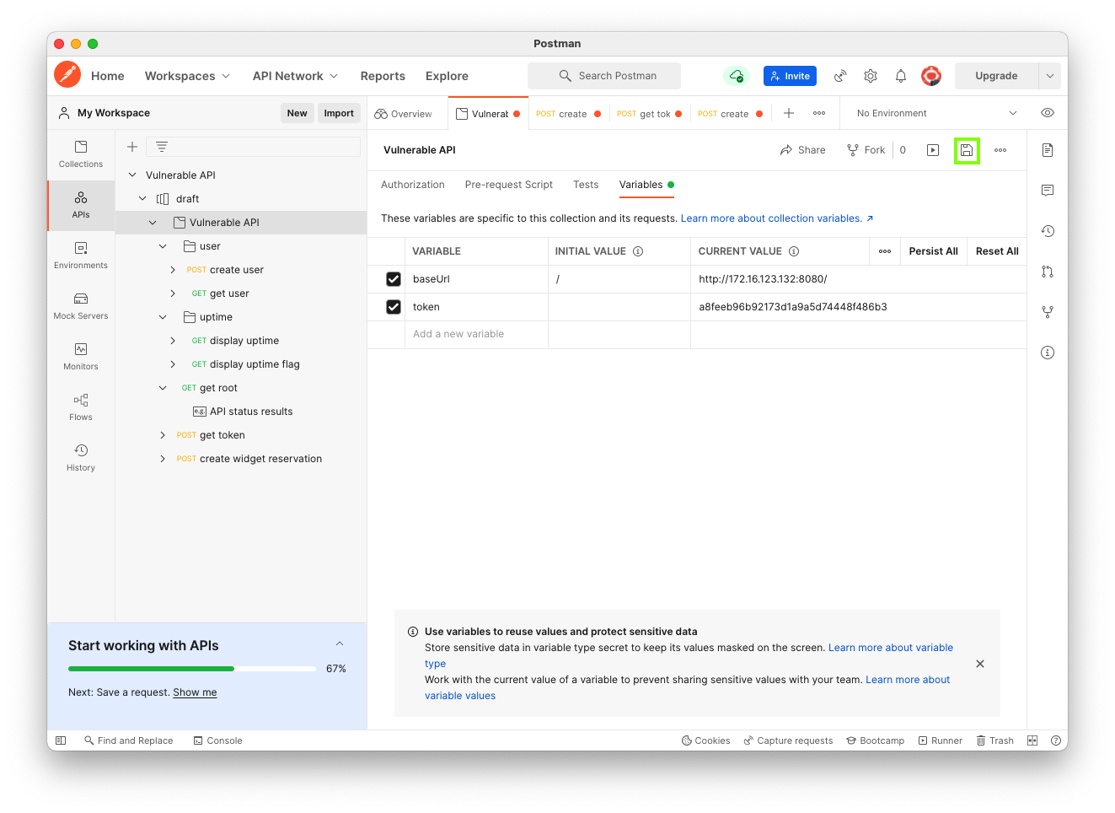Open the API Network menu

point(295,76)
